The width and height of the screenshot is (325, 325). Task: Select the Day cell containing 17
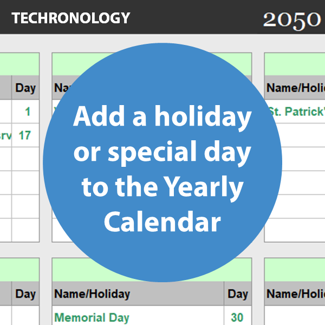(x=25, y=135)
